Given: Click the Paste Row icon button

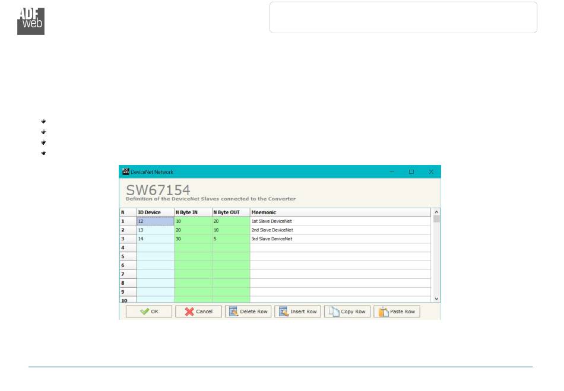Looking at the screenshot, I should [x=397, y=311].
